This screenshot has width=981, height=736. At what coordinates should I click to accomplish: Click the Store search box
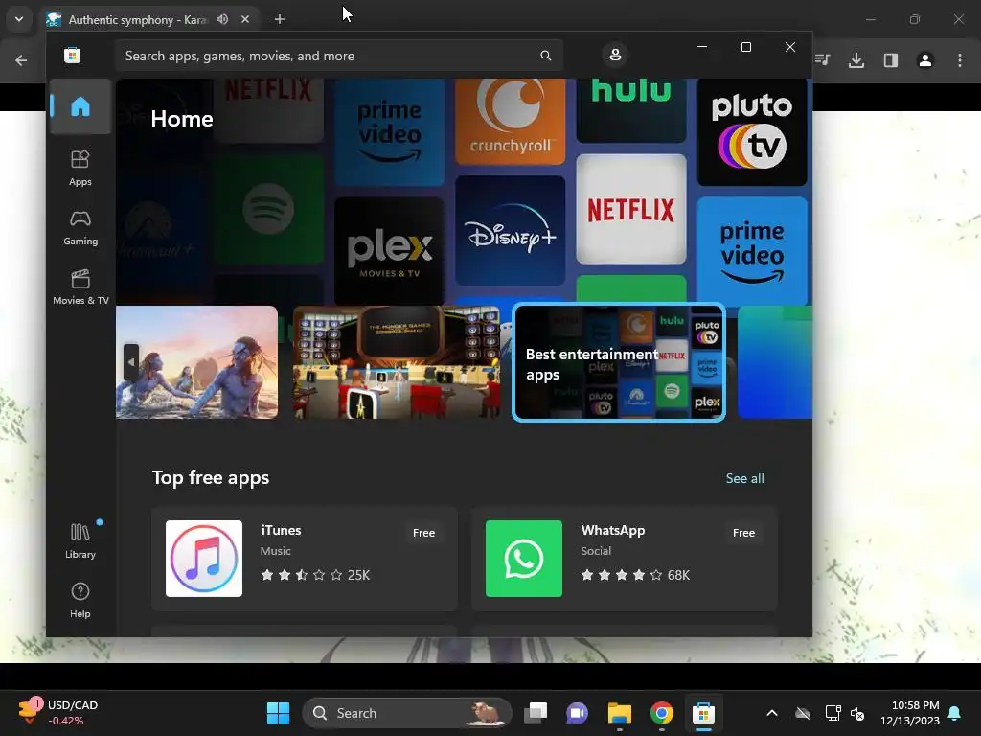tap(338, 56)
